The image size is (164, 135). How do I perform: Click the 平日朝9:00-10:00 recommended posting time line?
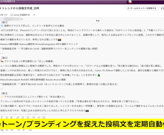click(x=49, y=49)
